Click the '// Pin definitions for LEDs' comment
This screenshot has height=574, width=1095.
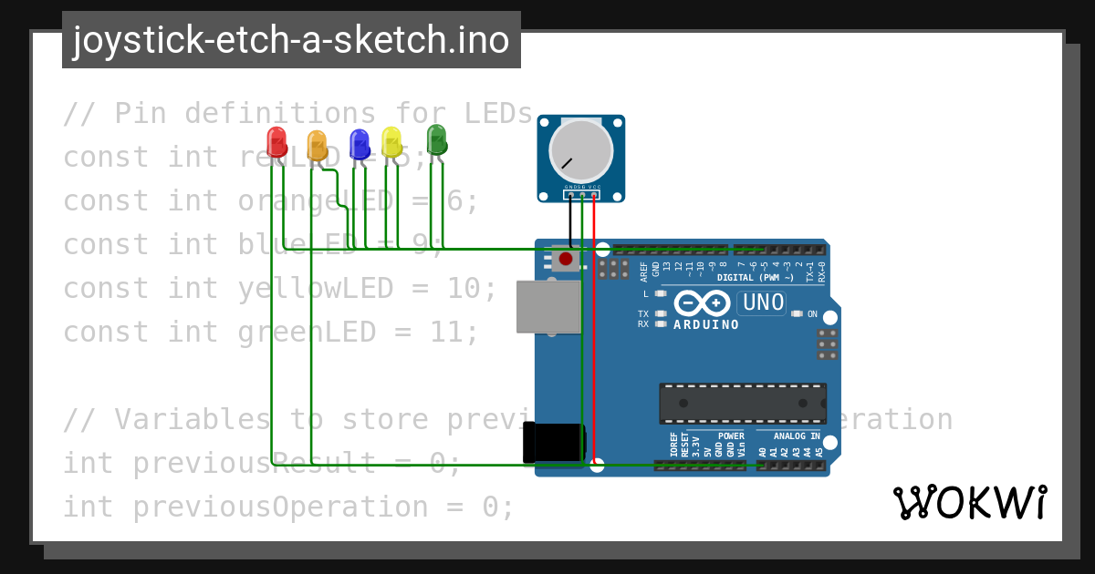[x=297, y=113]
